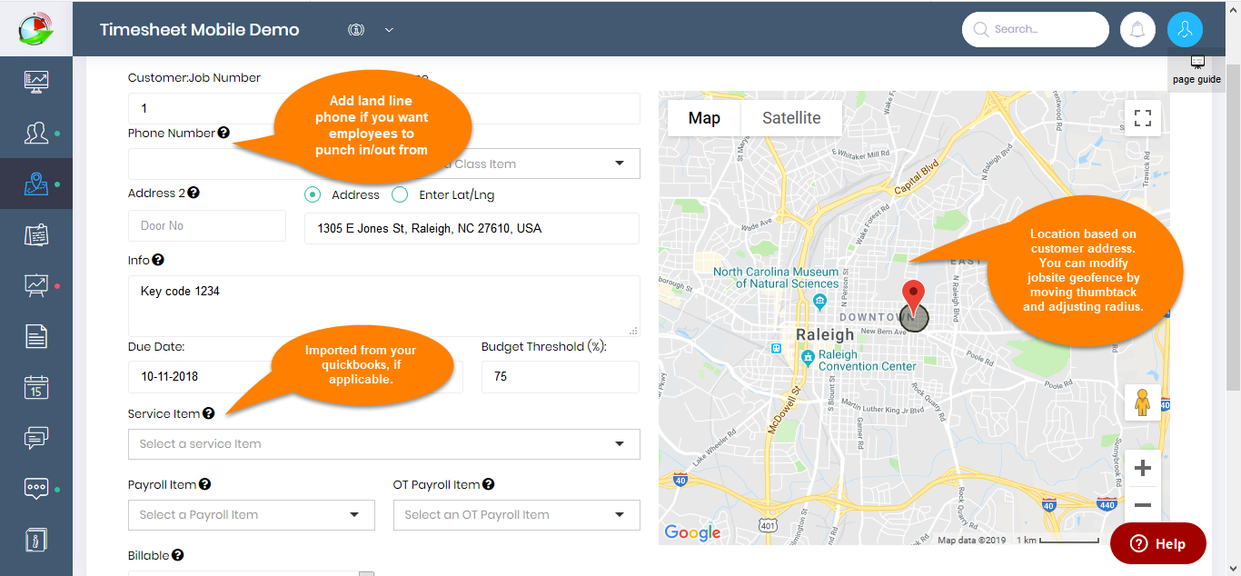
Task: Click the Address 2 help question icon
Action: point(194,193)
